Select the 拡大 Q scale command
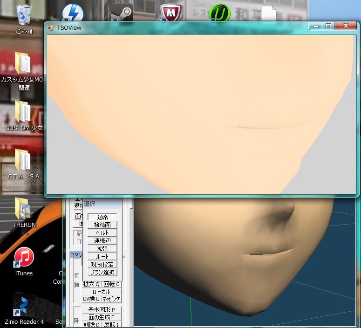Image resolution: width=361 pixels, height=328 pixels. [92, 284]
